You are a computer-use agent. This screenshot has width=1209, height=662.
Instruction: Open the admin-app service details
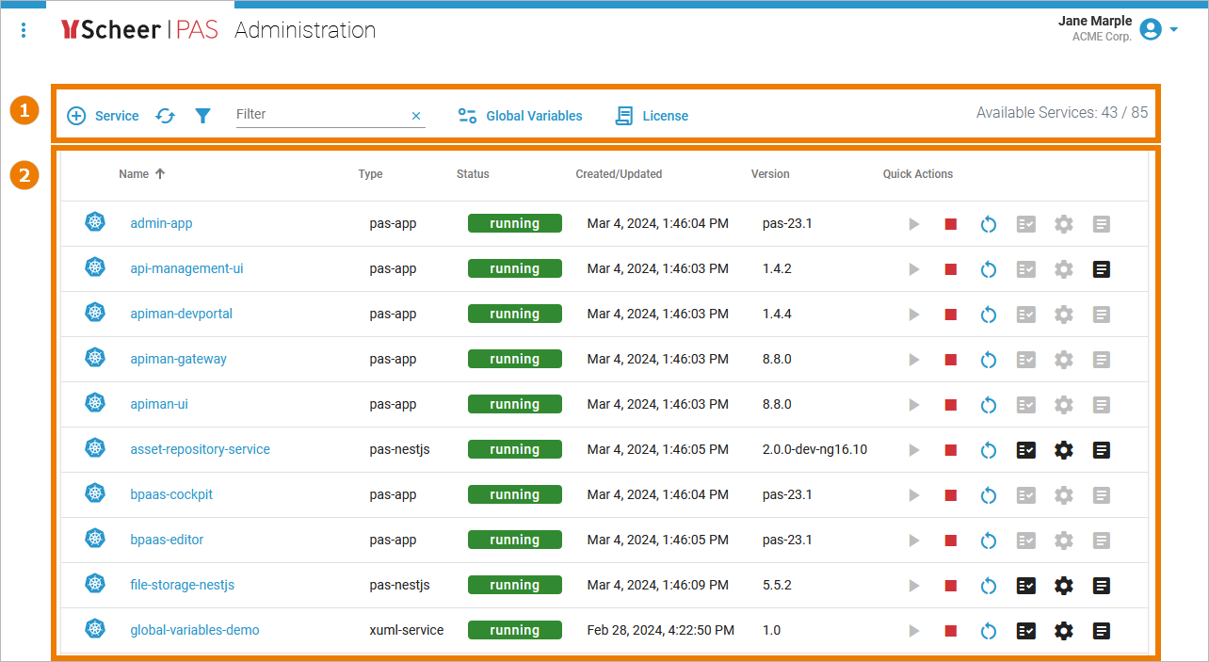pos(160,223)
